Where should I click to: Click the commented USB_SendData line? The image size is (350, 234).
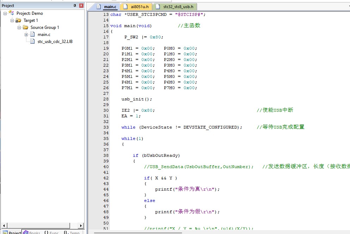[199, 167]
